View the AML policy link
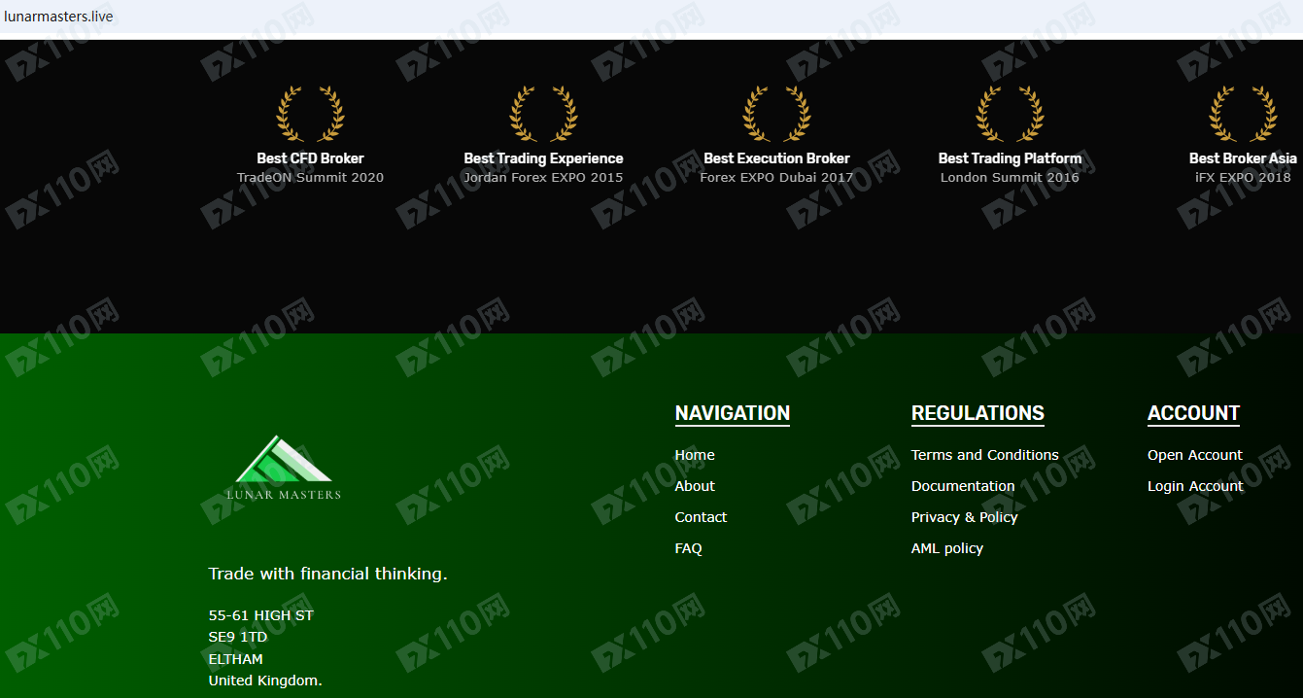The height and width of the screenshot is (698, 1303). coord(946,548)
